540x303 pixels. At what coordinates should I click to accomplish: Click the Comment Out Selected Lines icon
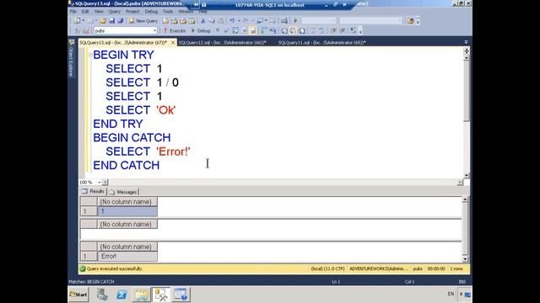(x=313, y=30)
